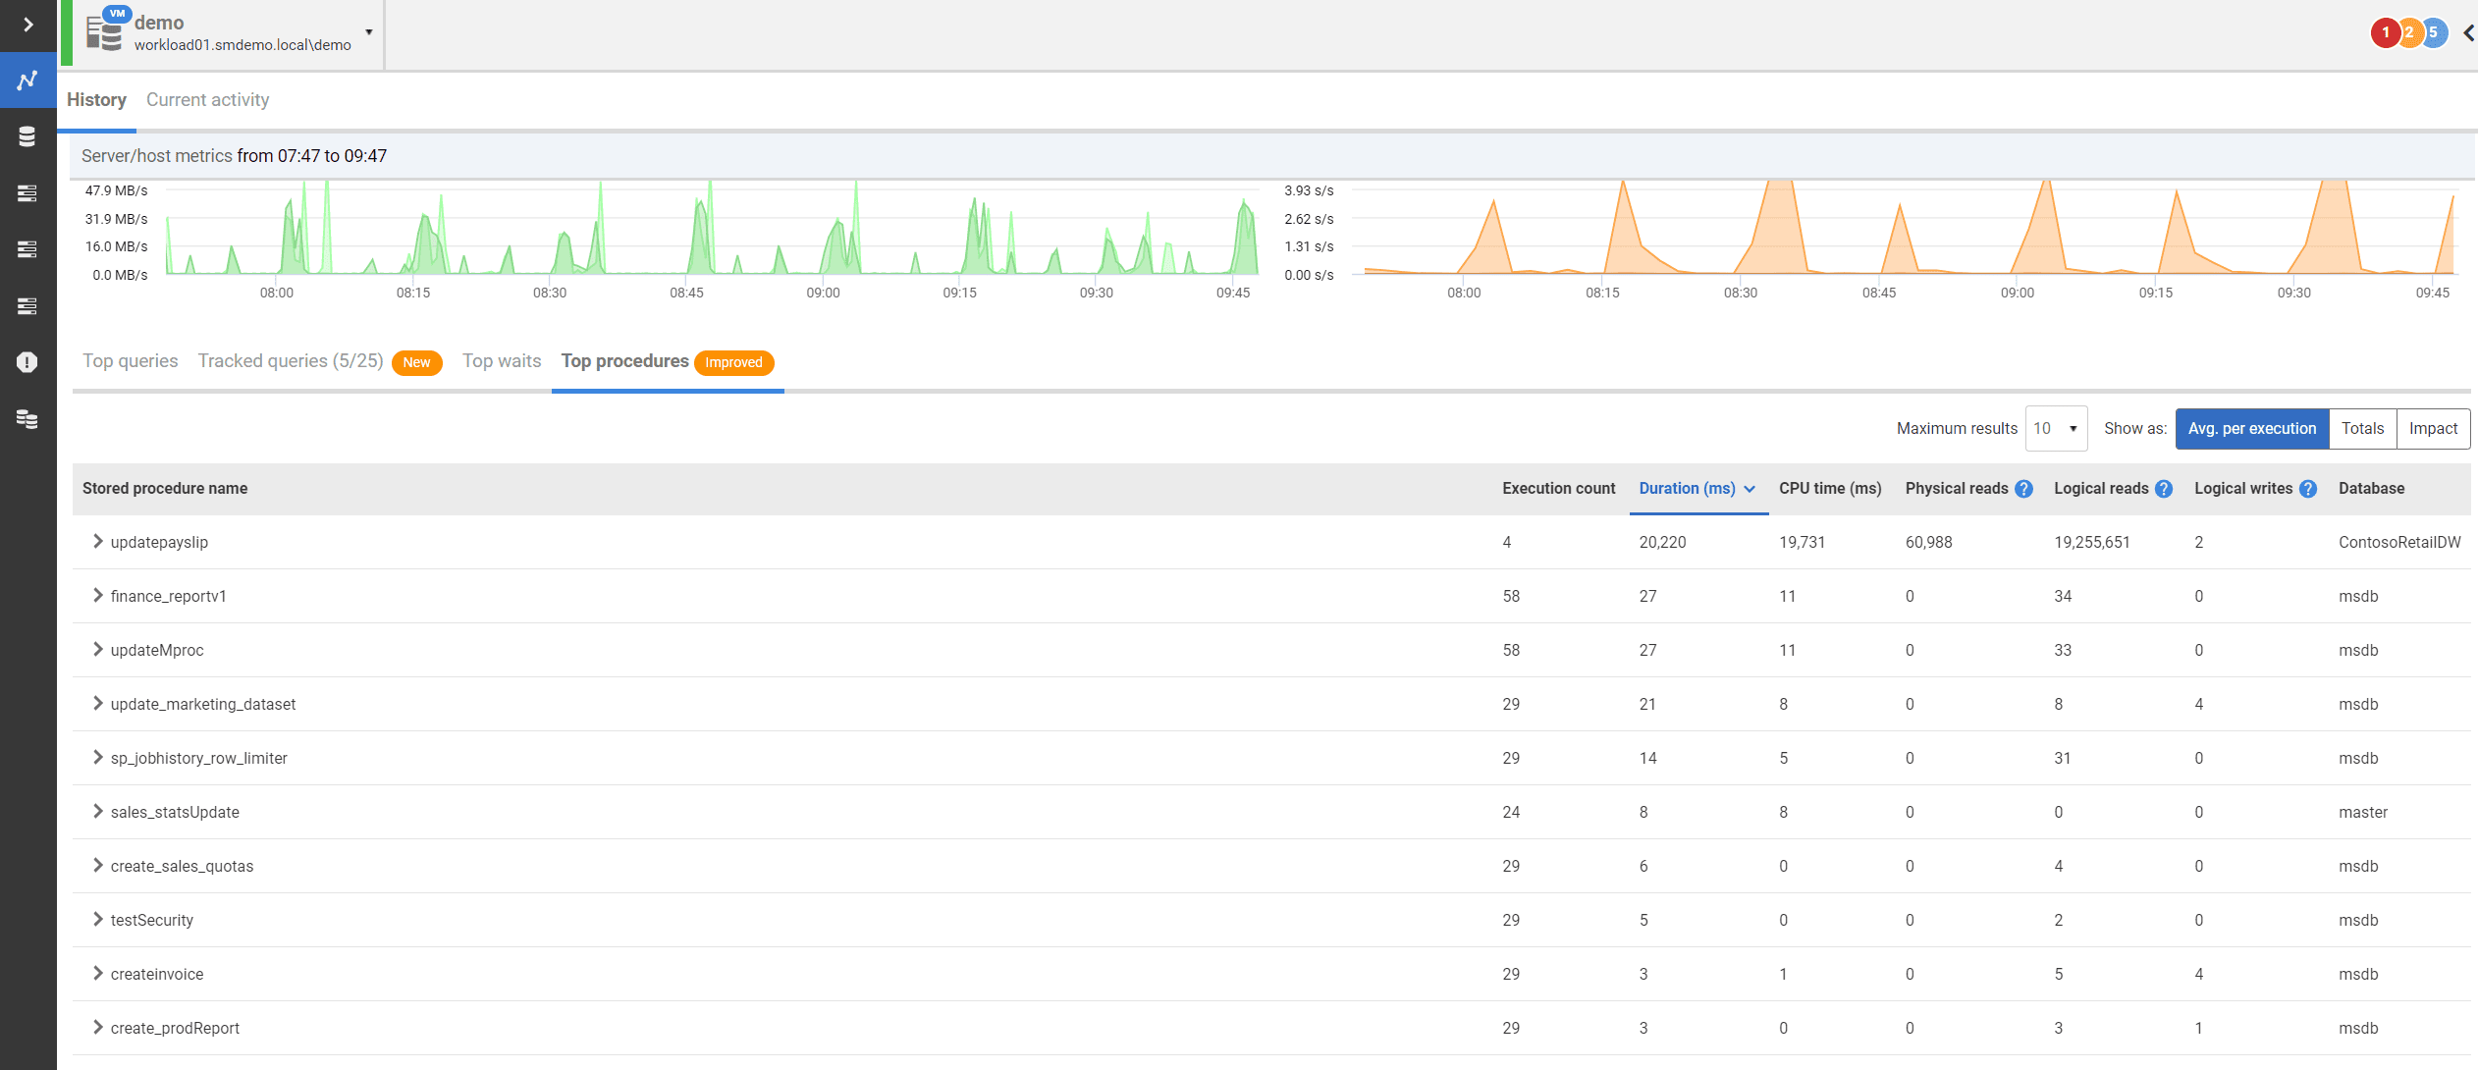Expand the updatepayslip procedure row

(97, 542)
